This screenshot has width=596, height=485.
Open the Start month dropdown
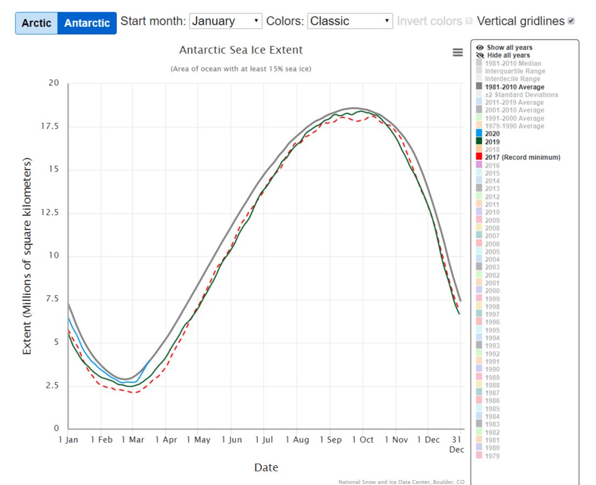click(x=225, y=21)
